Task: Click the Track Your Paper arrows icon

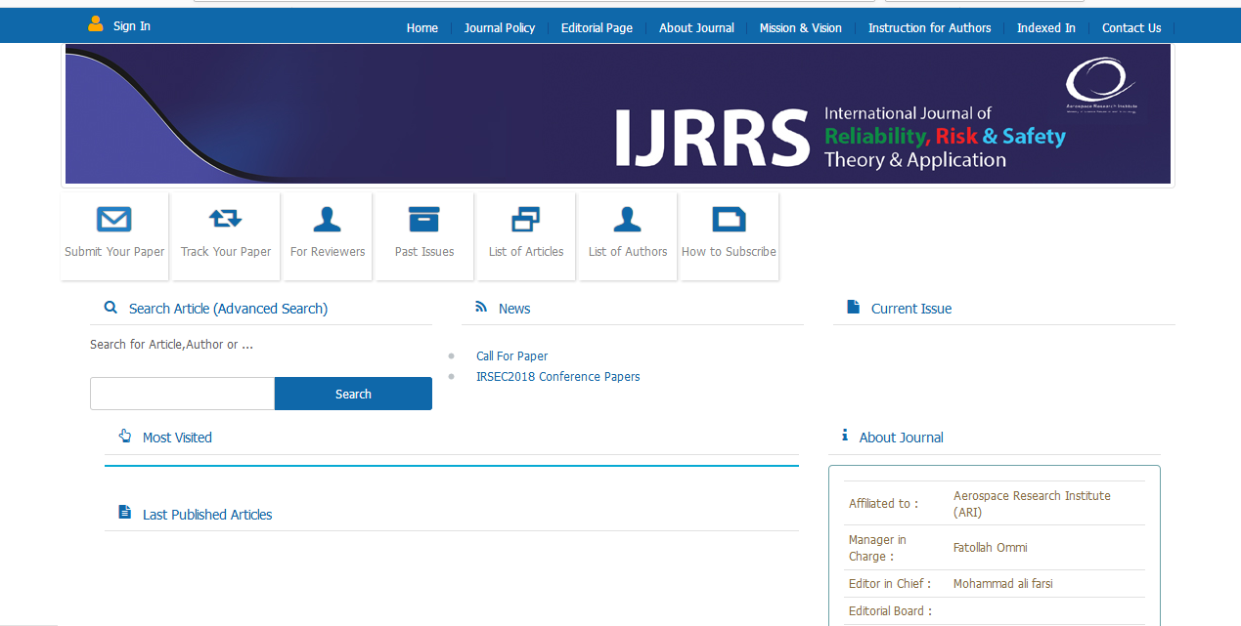Action: (226, 219)
